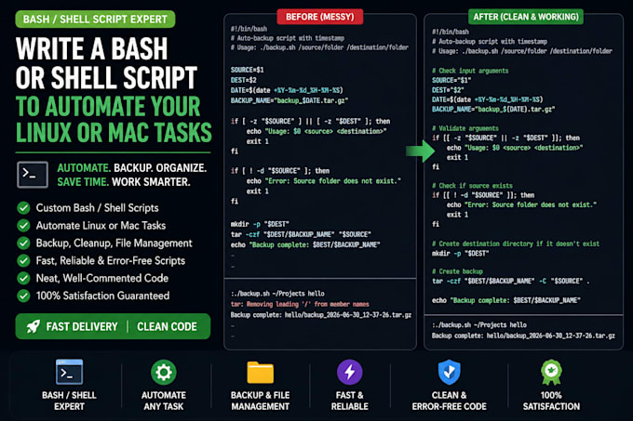The width and height of the screenshot is (633, 421).
Task: Click the DEST=$2 line in the Before panel
Action: (244, 80)
